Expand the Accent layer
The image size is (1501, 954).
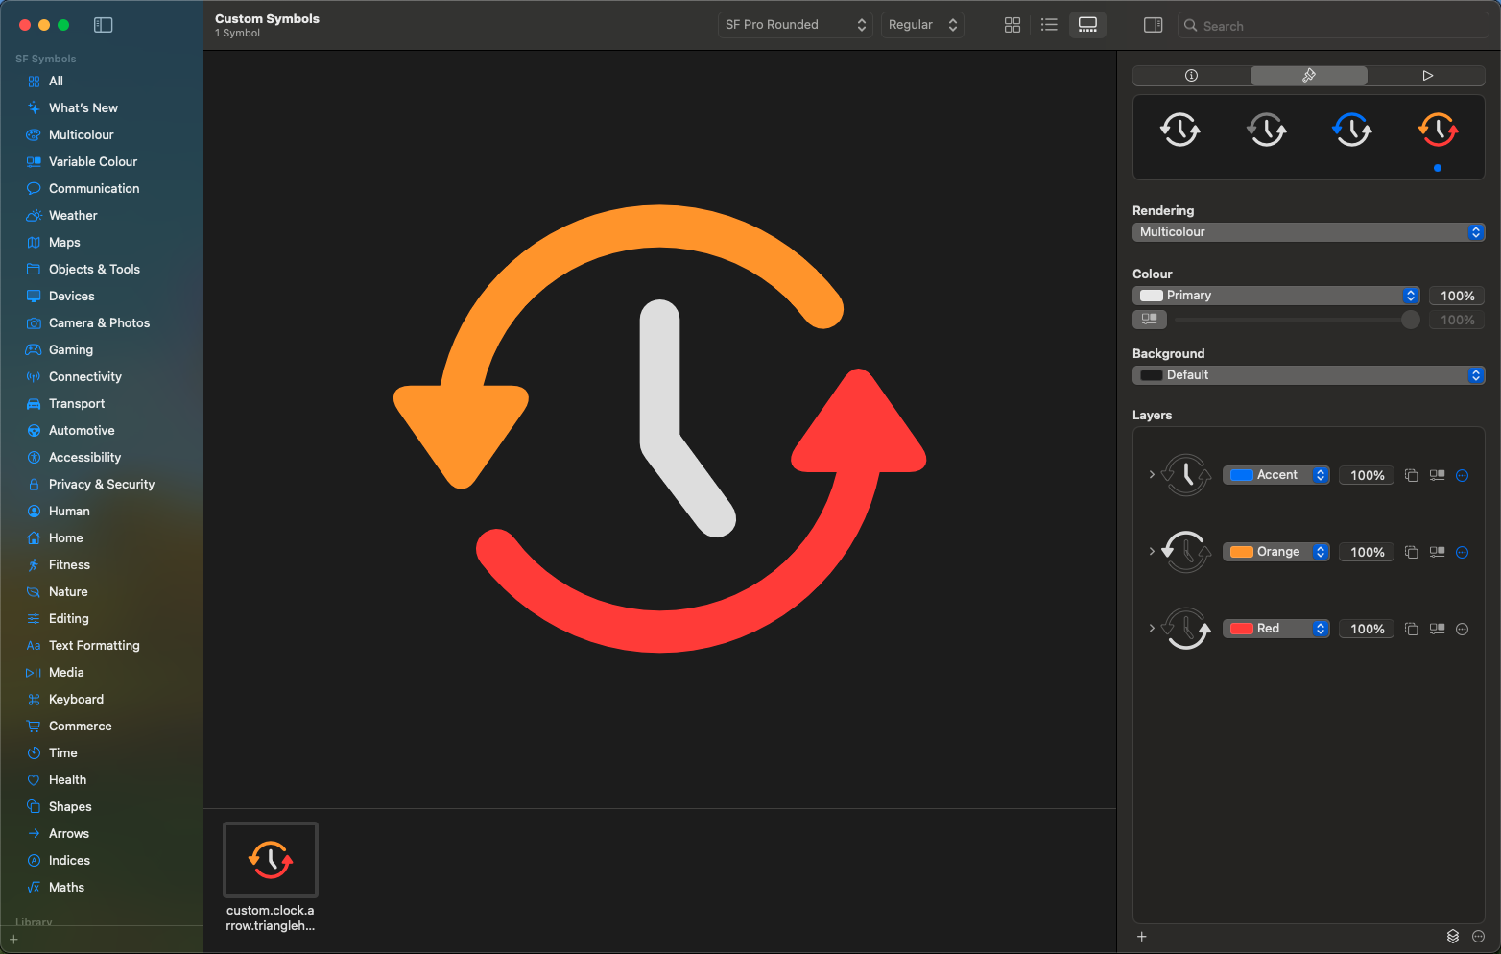(x=1152, y=475)
